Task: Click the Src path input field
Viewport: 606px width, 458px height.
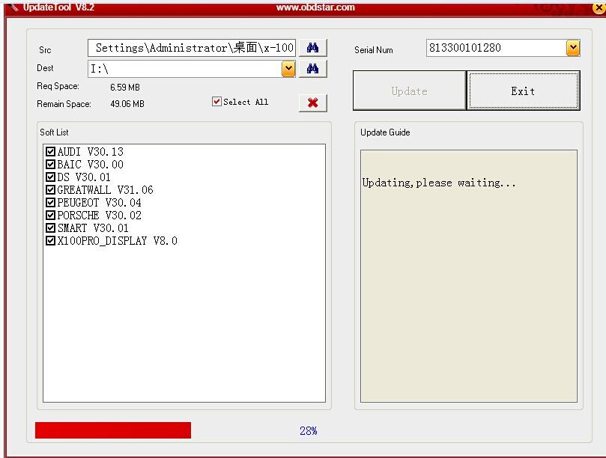Action: point(192,48)
